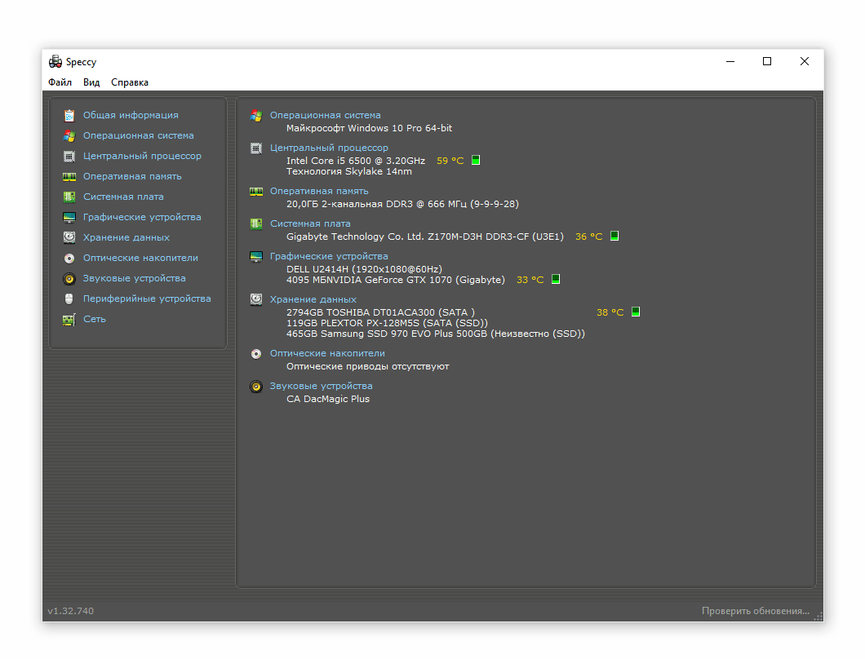Select Звуковые устройства in the sidebar
865x659 pixels.
135,278
